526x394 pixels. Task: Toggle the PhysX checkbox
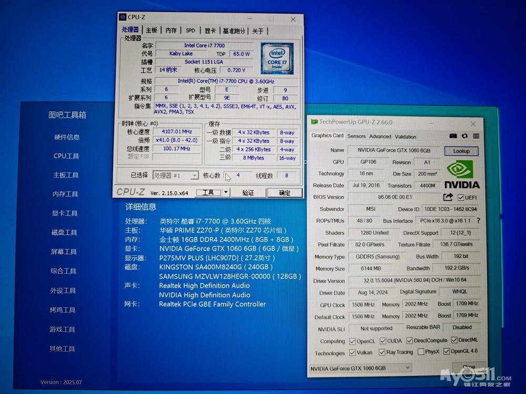pyautogui.click(x=419, y=352)
